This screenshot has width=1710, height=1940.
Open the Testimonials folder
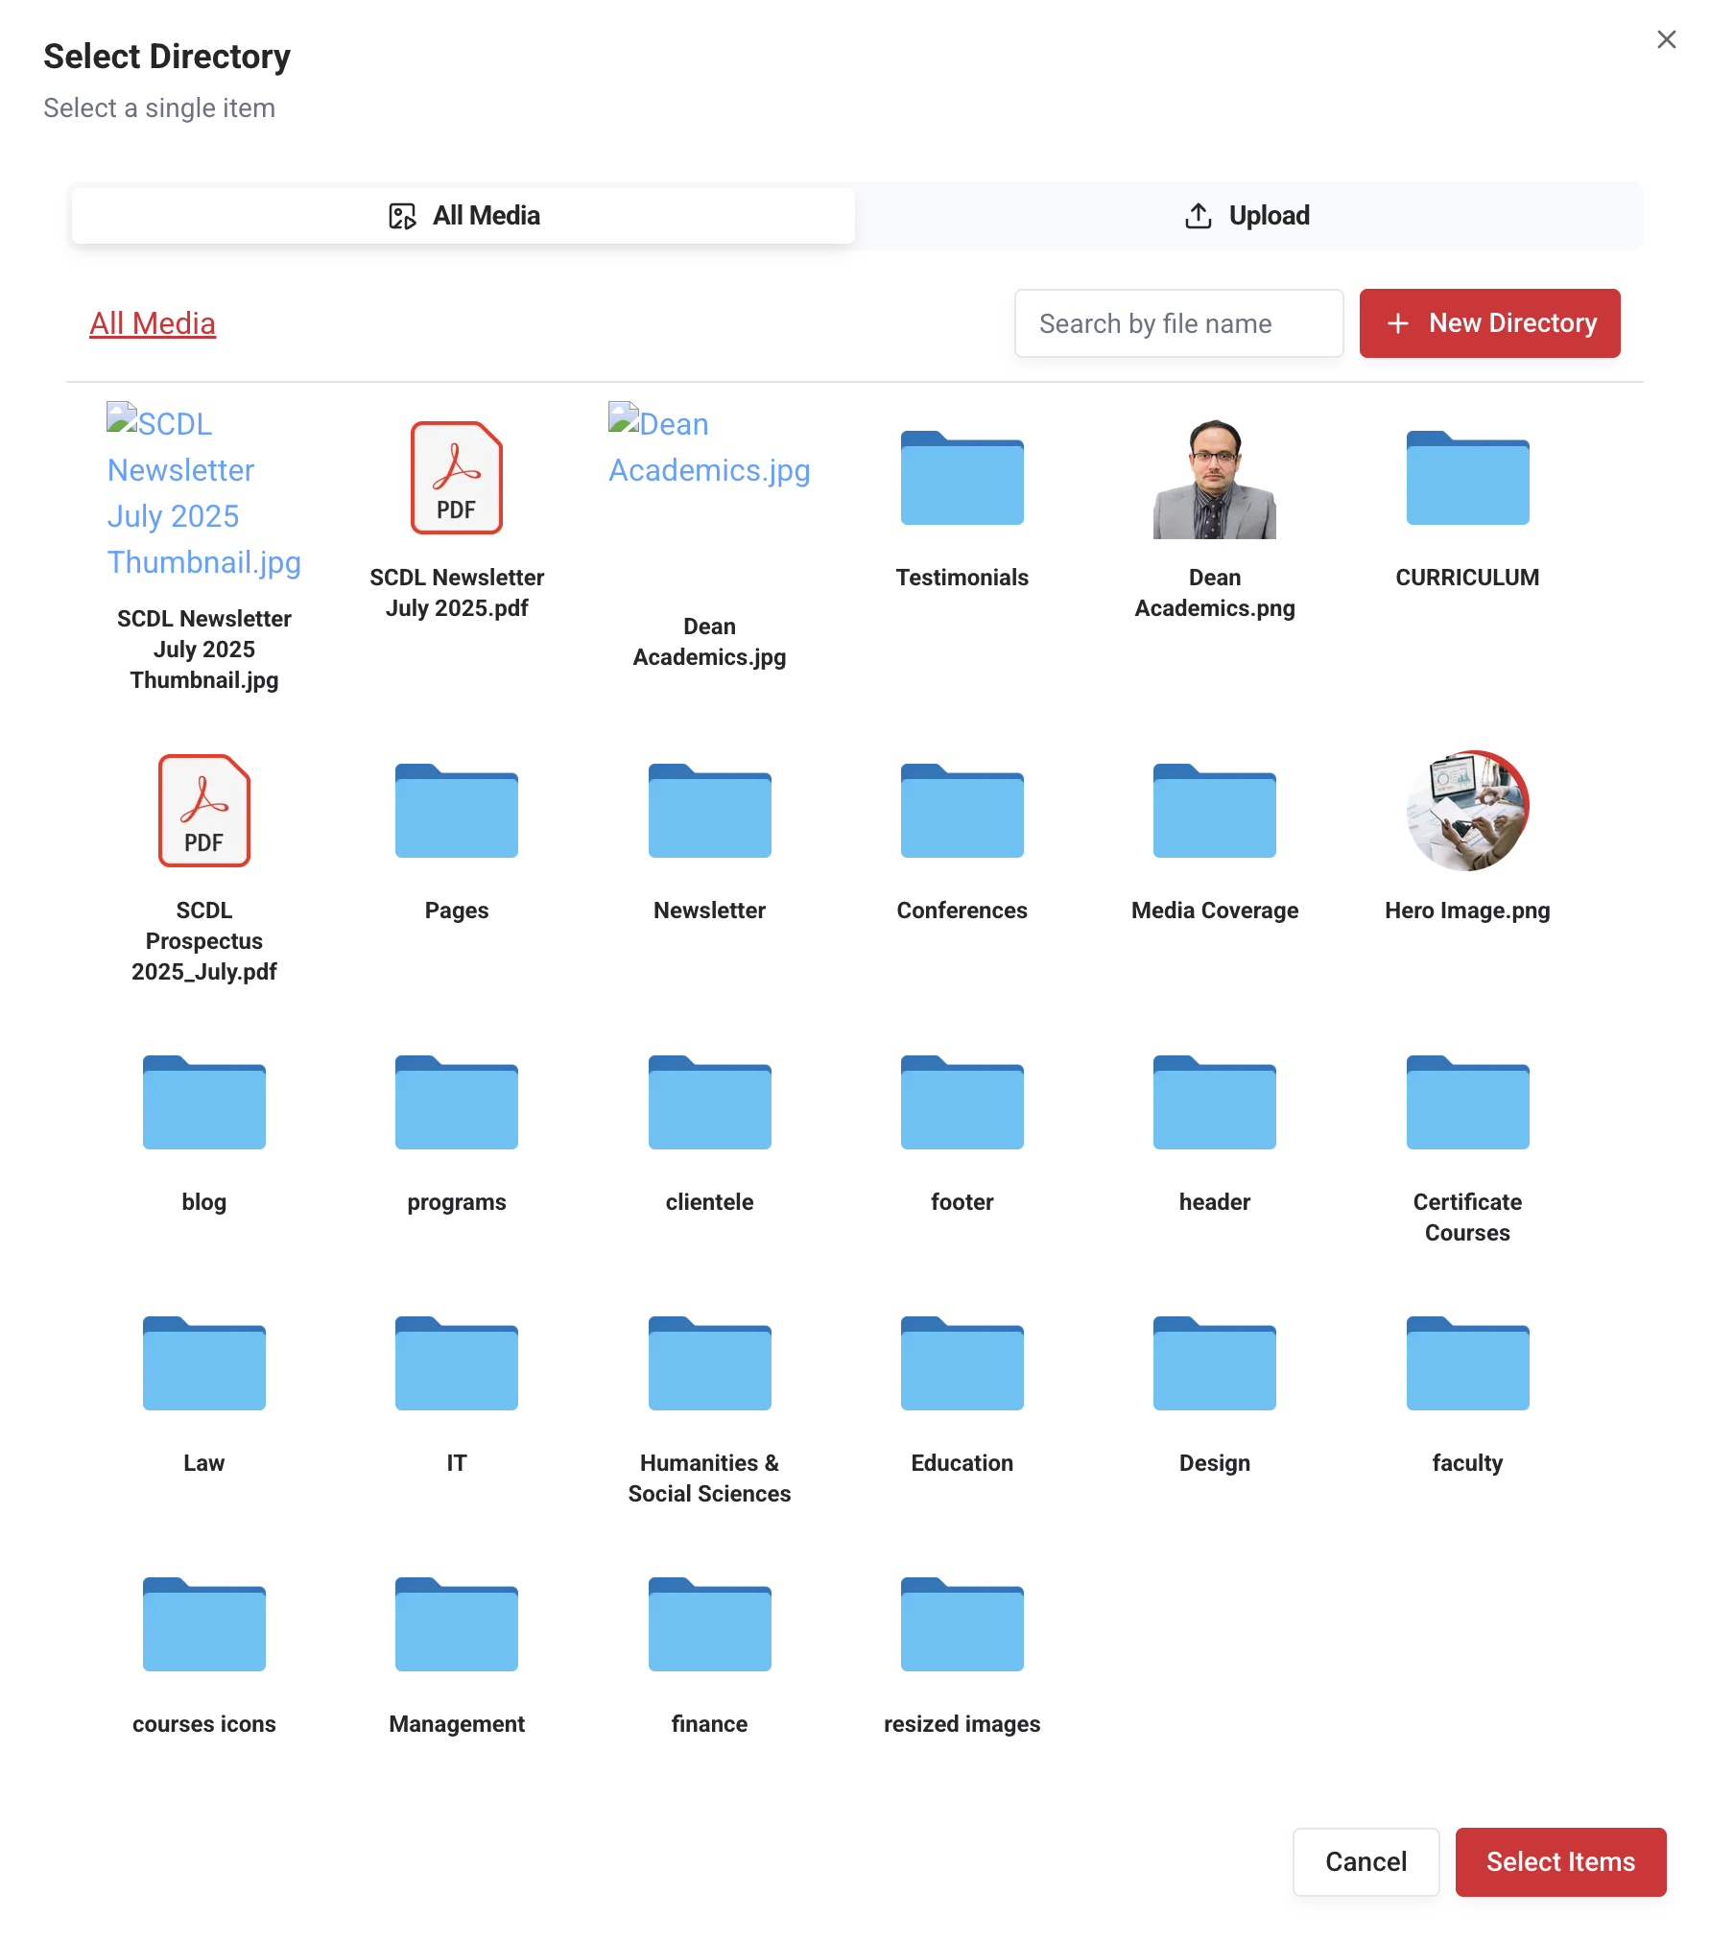[962, 478]
